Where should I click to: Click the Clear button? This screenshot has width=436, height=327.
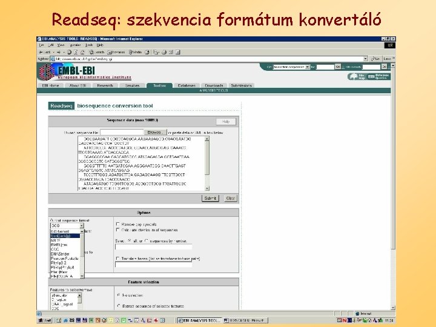point(231,198)
